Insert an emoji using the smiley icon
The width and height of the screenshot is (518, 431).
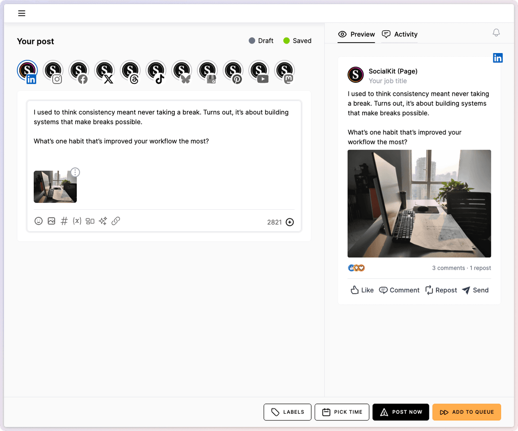[x=38, y=221]
